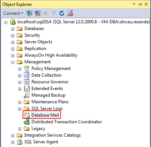Toggle auto hide pin for Object Explorer

pos(140,4)
